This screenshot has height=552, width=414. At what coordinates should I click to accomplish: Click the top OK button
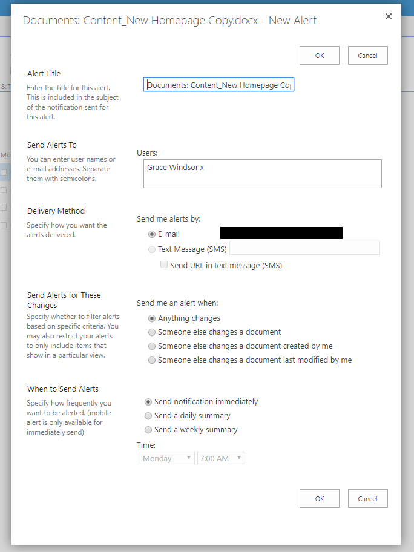pyautogui.click(x=319, y=56)
